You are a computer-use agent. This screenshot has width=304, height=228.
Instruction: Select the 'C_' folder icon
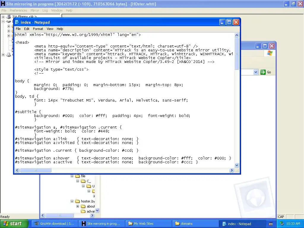pos(83,181)
